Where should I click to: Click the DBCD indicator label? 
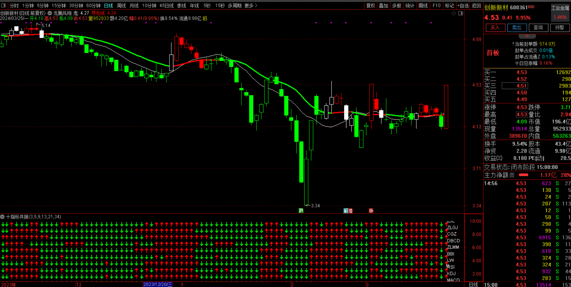(454, 241)
